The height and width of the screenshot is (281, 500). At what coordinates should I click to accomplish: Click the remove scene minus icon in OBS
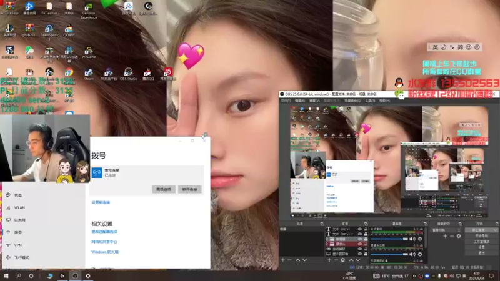coord(289,260)
